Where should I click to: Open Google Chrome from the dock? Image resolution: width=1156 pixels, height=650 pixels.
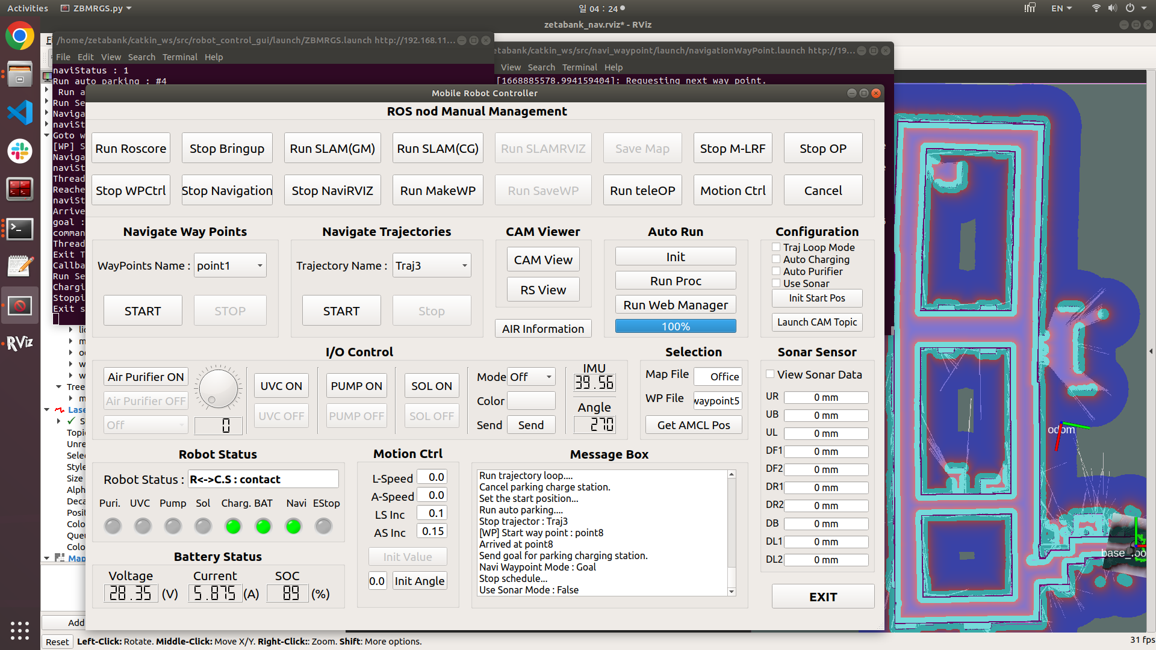pyautogui.click(x=20, y=37)
